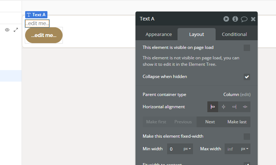Screen dimensions: 276x165
Task: Select left horizontal alignment icon
Action: pos(213,107)
